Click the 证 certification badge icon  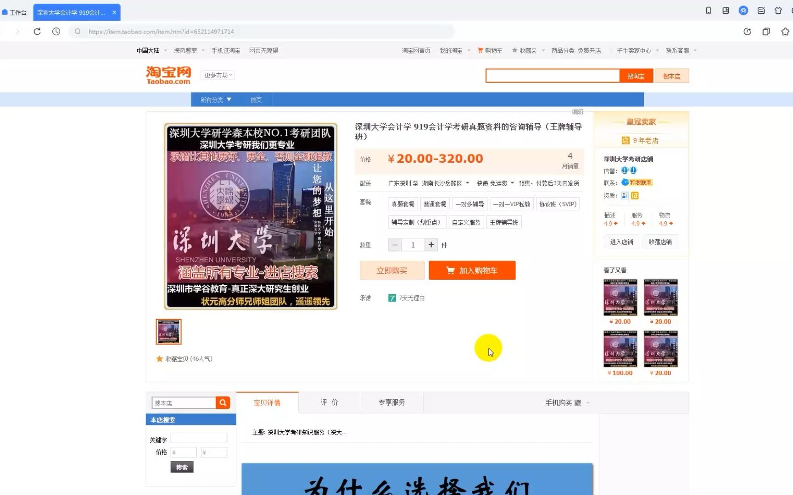click(x=635, y=196)
